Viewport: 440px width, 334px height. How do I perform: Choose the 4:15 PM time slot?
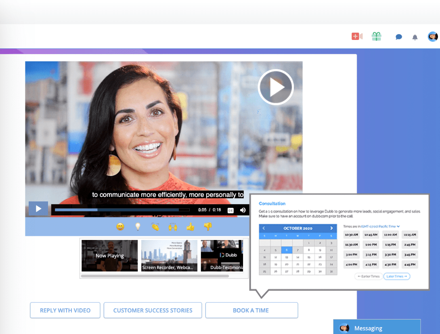click(371, 265)
